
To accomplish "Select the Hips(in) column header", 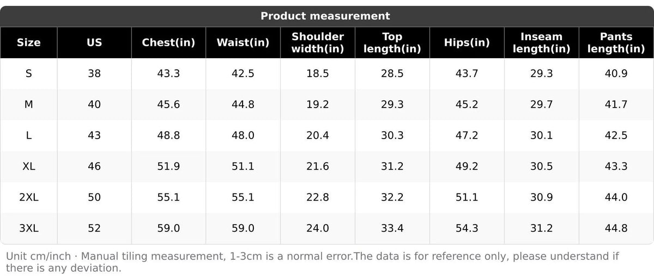I will [467, 42].
